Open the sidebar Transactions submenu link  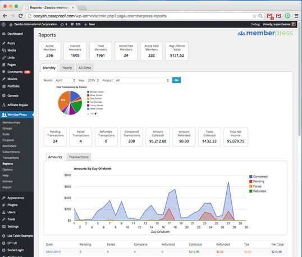(11, 158)
